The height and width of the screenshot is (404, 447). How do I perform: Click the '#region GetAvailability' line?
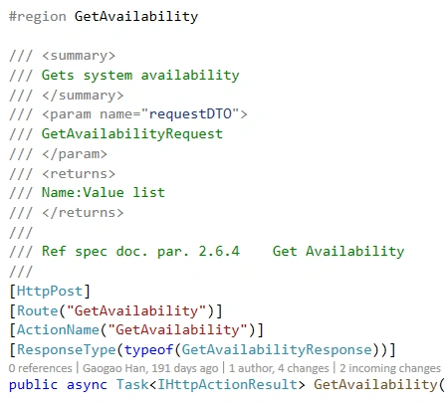(104, 16)
